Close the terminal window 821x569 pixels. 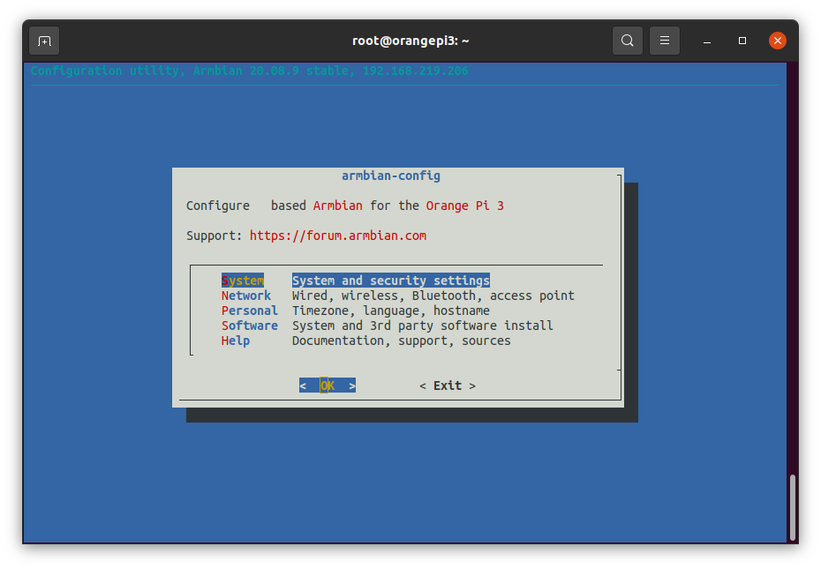tap(778, 41)
